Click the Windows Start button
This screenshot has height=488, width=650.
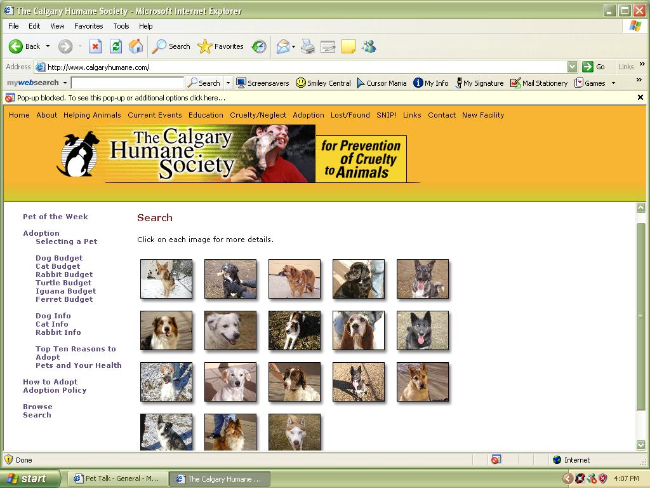click(30, 478)
